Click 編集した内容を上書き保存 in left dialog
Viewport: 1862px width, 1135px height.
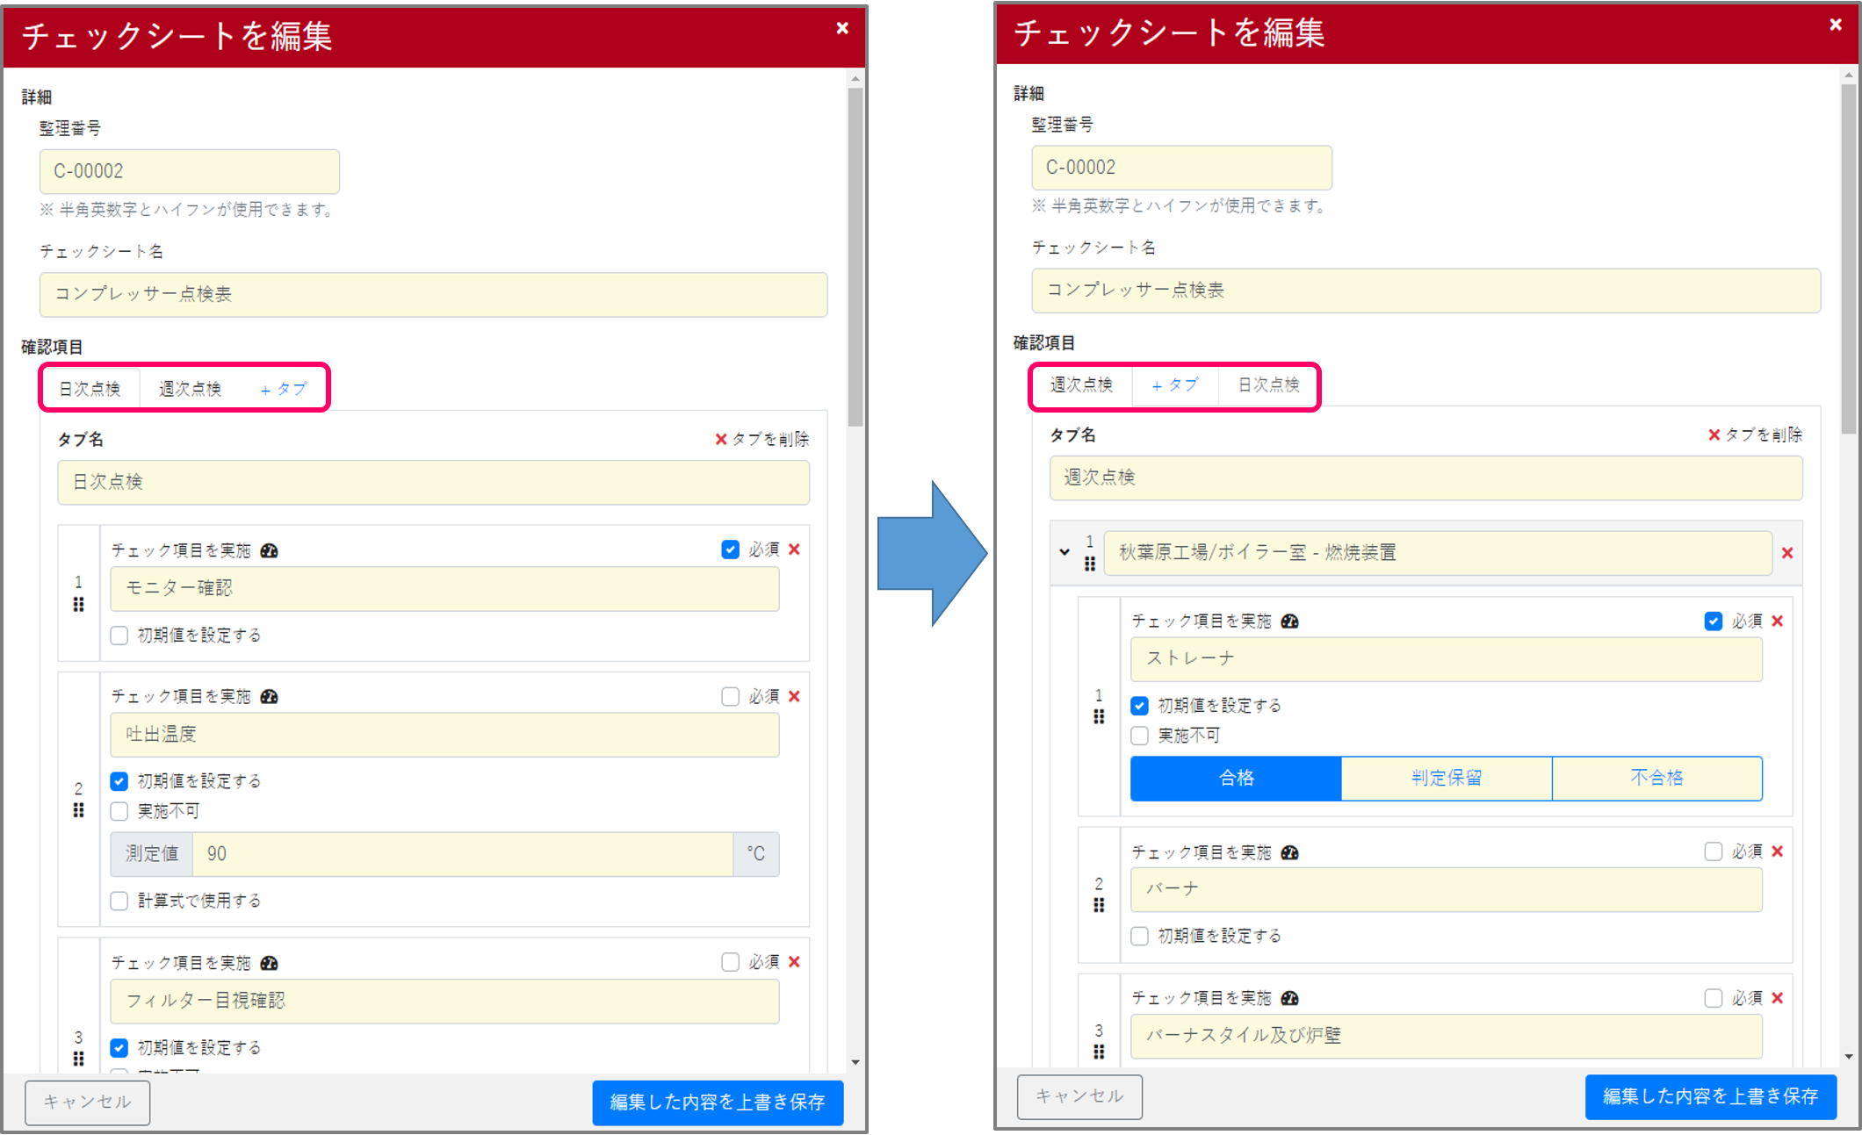click(x=718, y=1102)
